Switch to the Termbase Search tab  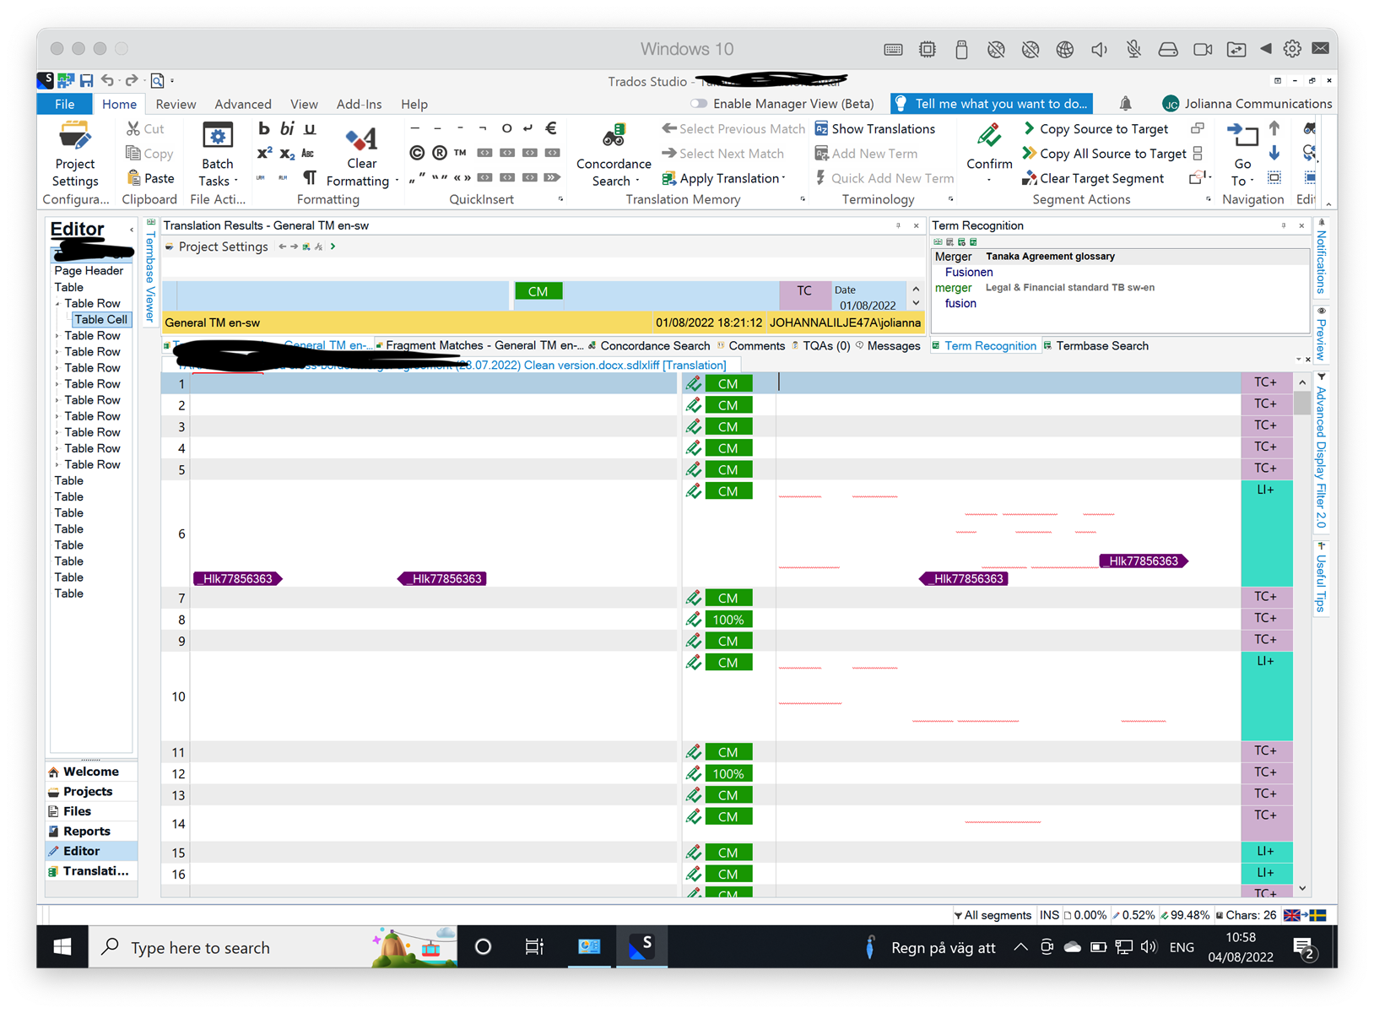(x=1095, y=345)
